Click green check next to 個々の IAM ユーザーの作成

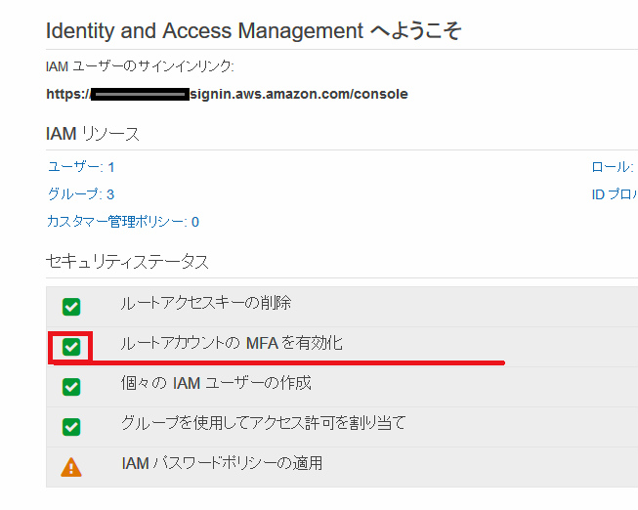click(x=71, y=387)
